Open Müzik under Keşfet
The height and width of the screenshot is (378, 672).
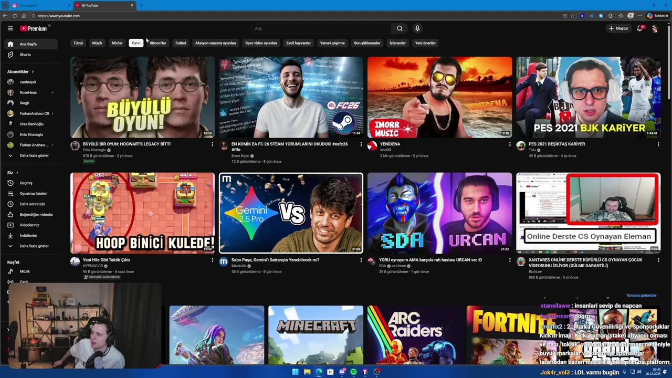[x=31, y=271]
